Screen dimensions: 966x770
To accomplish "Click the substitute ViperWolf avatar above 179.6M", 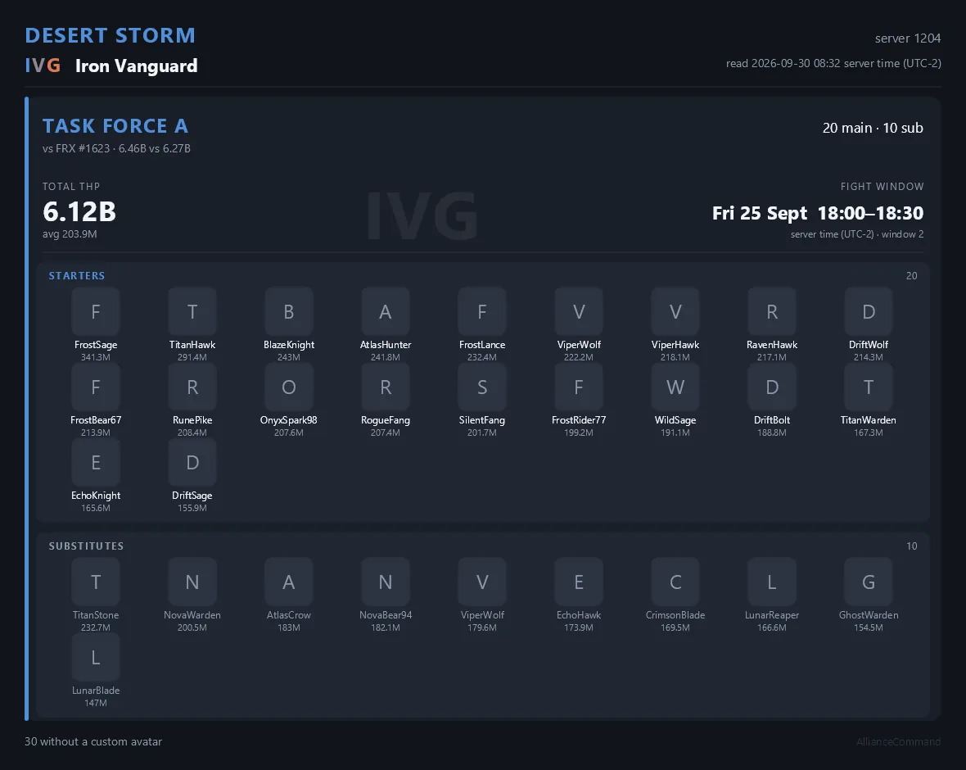I will 481,582.
